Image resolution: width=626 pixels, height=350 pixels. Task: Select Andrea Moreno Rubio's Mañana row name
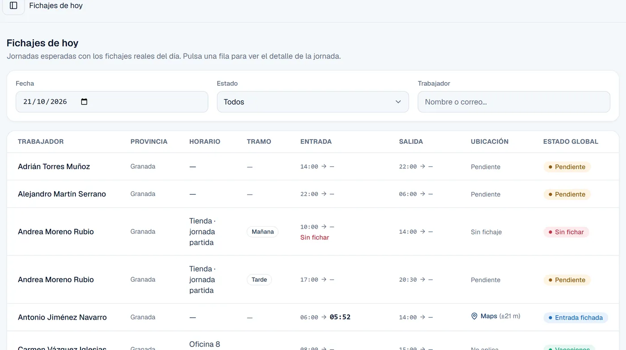tap(56, 232)
